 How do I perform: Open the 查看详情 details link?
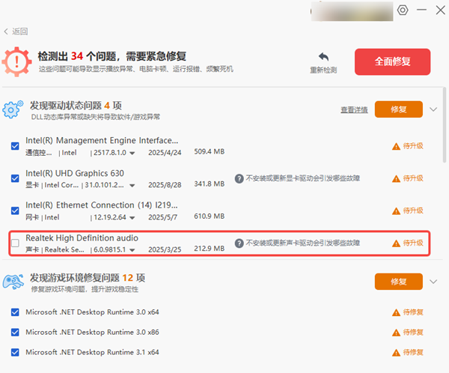[353, 109]
